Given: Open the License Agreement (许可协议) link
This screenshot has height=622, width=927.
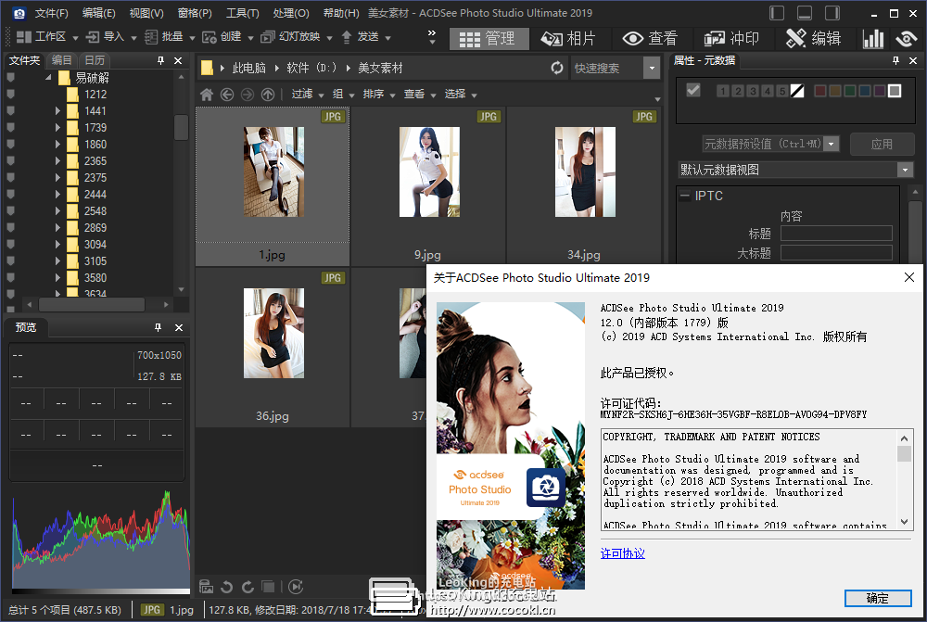Looking at the screenshot, I should (623, 553).
